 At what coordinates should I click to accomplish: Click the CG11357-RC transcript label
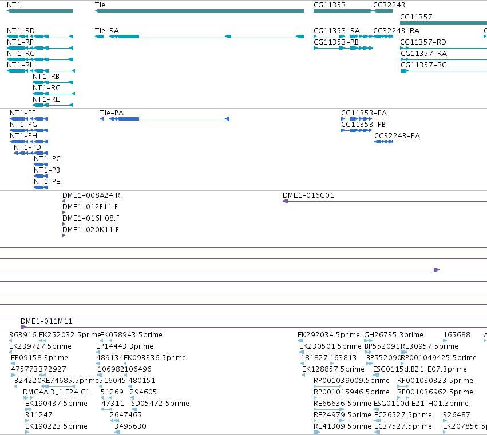point(423,65)
